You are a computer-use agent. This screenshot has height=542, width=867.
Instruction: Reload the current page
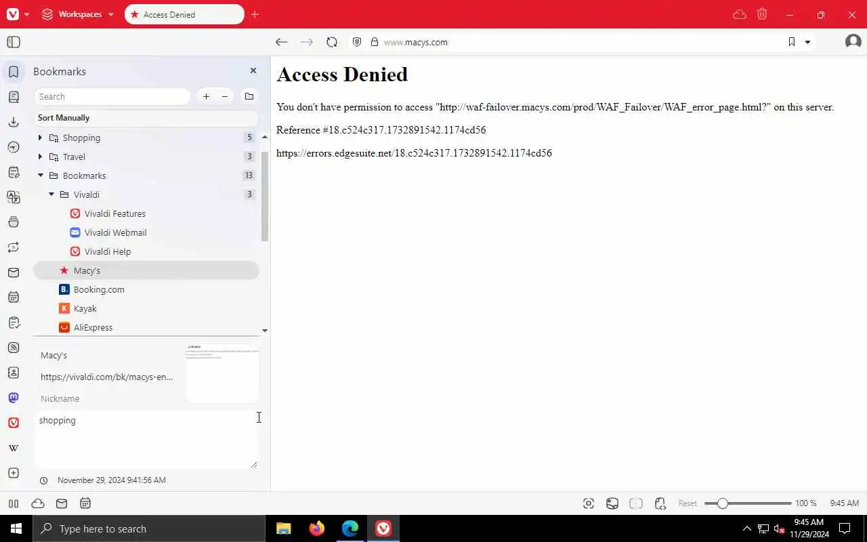pyautogui.click(x=332, y=42)
